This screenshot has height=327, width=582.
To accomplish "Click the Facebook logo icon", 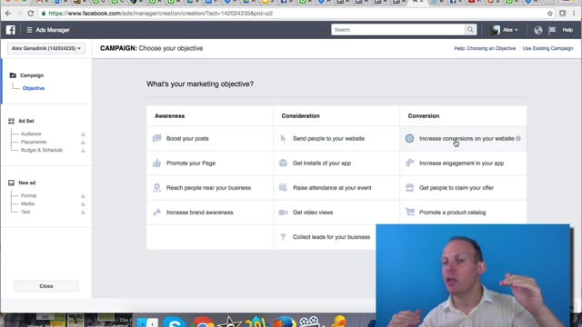I will pyautogui.click(x=10, y=30).
